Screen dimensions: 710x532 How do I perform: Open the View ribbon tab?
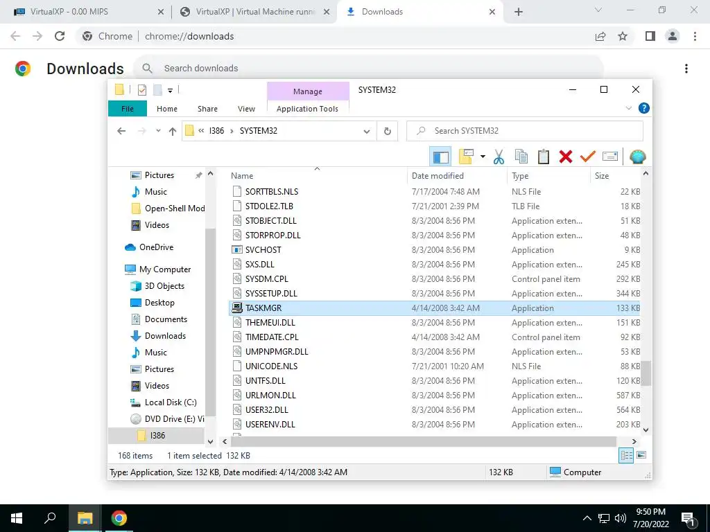click(246, 109)
